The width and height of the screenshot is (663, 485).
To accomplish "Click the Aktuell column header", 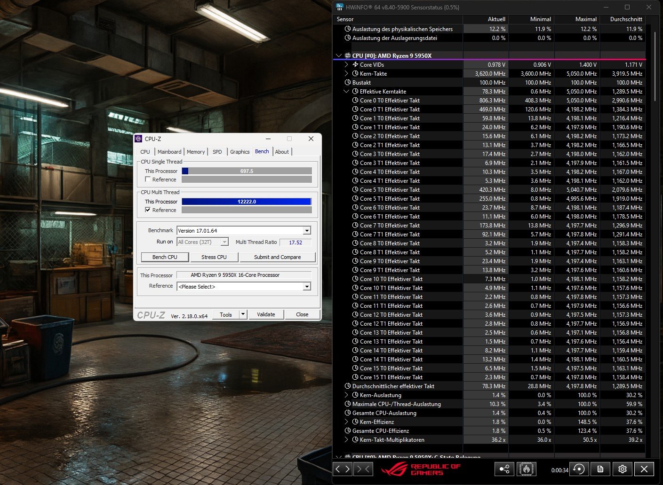I will pos(486,19).
